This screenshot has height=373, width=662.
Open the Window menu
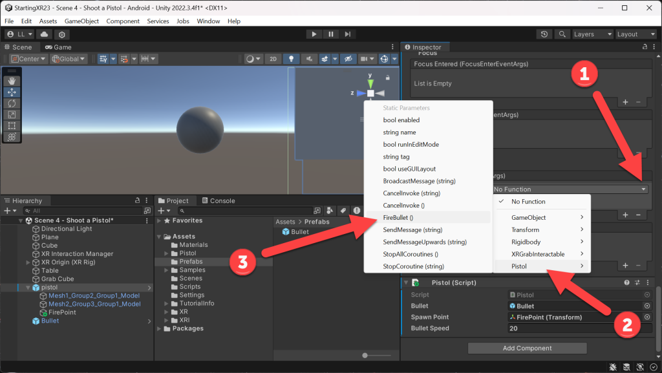pos(208,21)
